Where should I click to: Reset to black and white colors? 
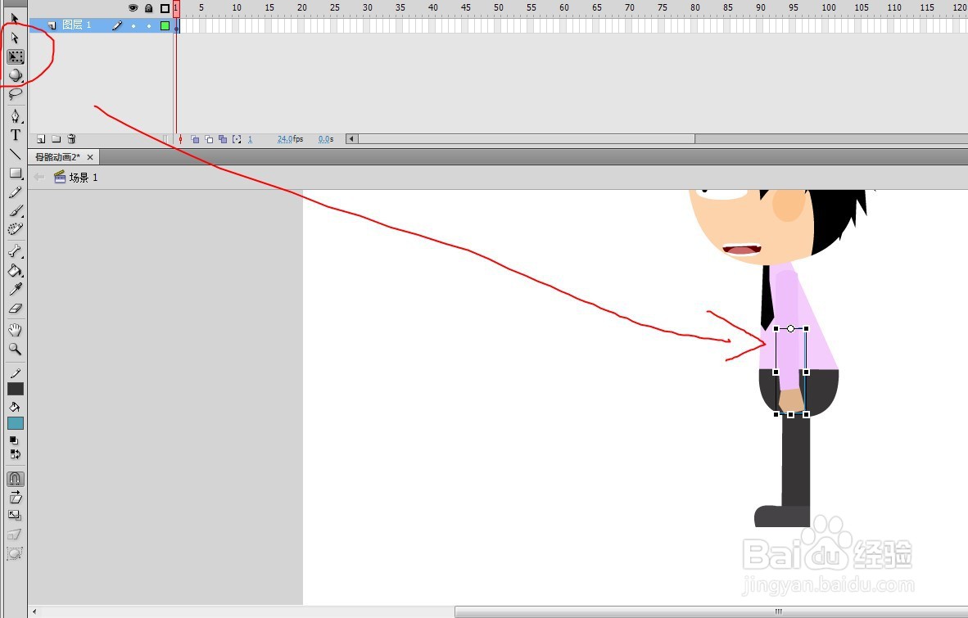click(x=14, y=440)
